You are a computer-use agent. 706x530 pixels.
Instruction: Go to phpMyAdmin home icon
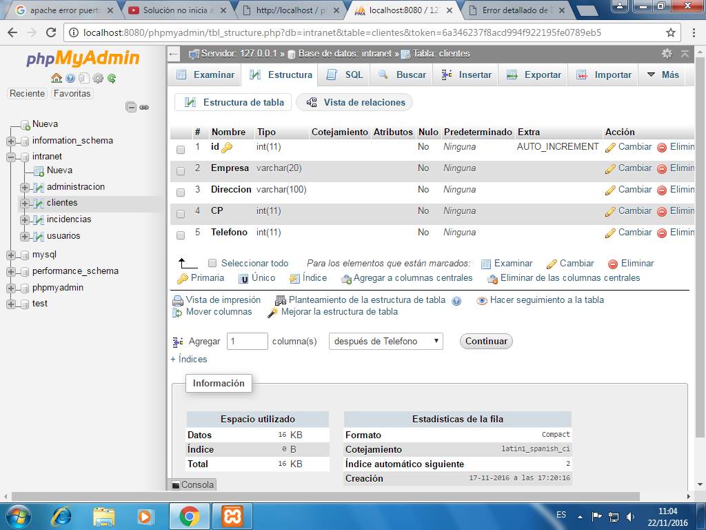click(x=57, y=78)
